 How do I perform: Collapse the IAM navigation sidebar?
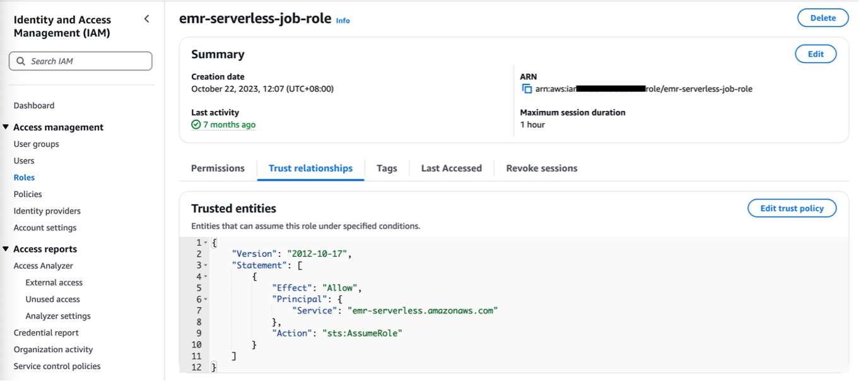146,19
